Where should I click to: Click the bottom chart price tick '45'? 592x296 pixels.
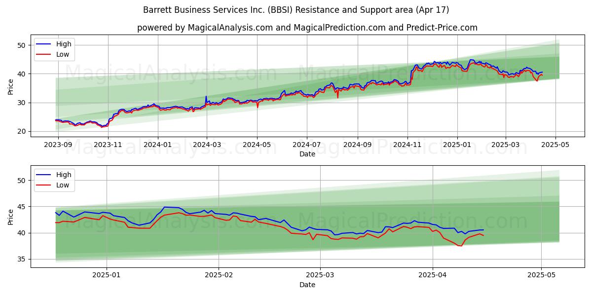23,207
